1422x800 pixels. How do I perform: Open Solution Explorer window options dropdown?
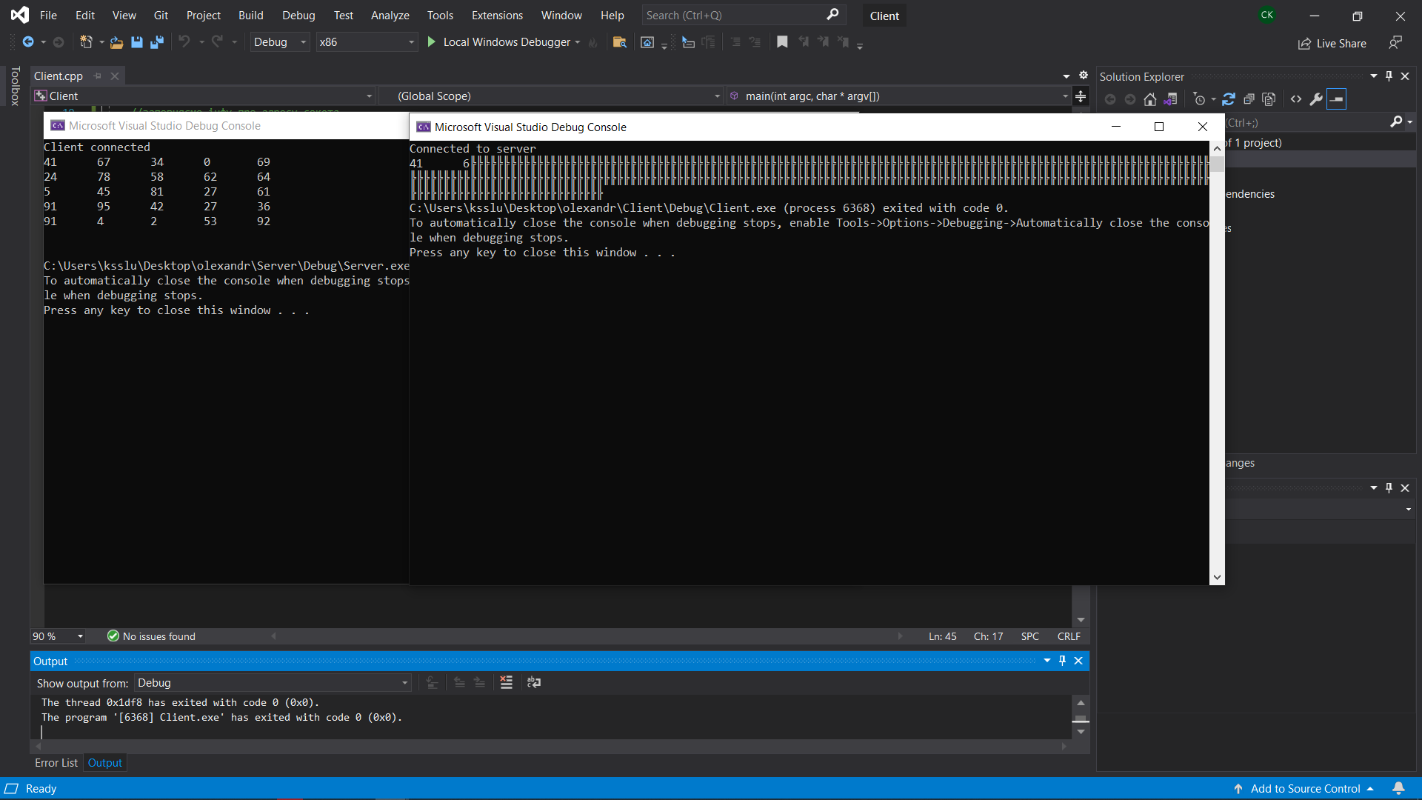click(1374, 76)
